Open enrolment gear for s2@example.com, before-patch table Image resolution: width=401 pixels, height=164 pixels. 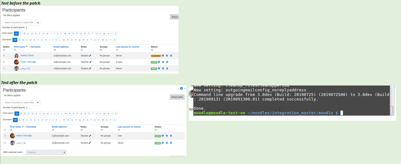[163, 68]
